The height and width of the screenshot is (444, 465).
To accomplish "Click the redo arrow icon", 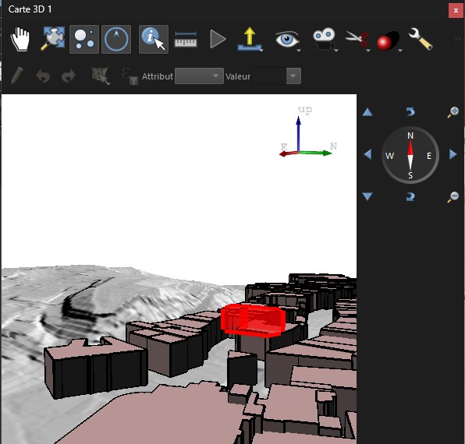I will point(69,76).
